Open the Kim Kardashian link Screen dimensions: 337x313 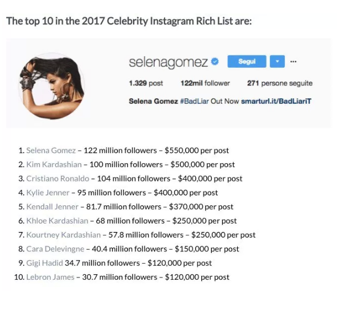(x=54, y=164)
